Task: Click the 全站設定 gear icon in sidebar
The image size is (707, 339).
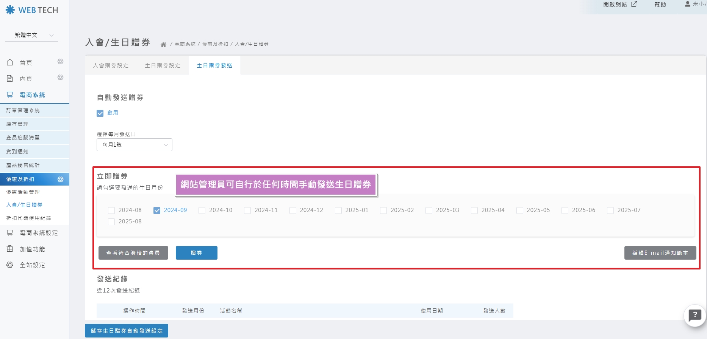Action: click(10, 265)
